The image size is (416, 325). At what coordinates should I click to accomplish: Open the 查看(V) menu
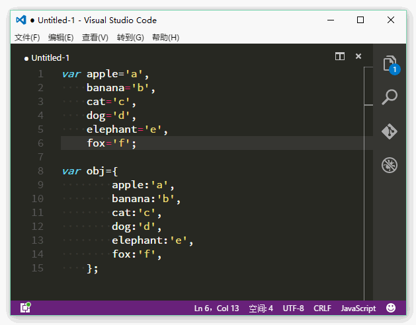95,38
